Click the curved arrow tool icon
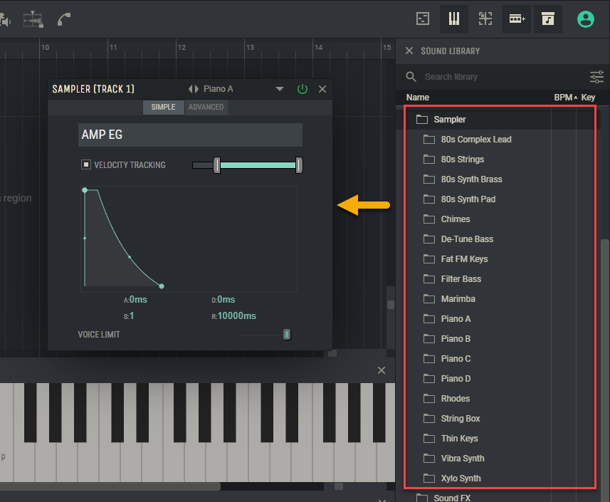The width and height of the screenshot is (610, 502). (x=64, y=19)
